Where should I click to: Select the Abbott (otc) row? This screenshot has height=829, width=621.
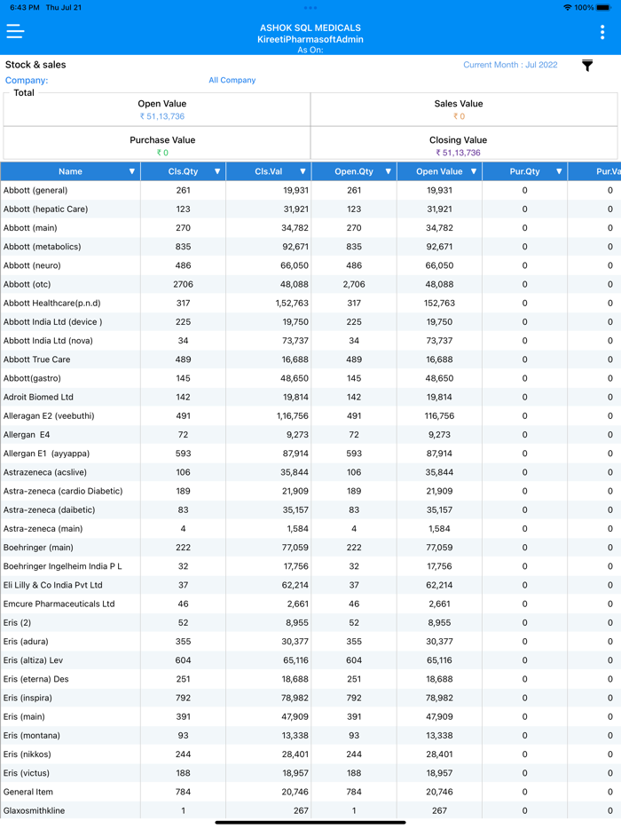[x=310, y=284]
